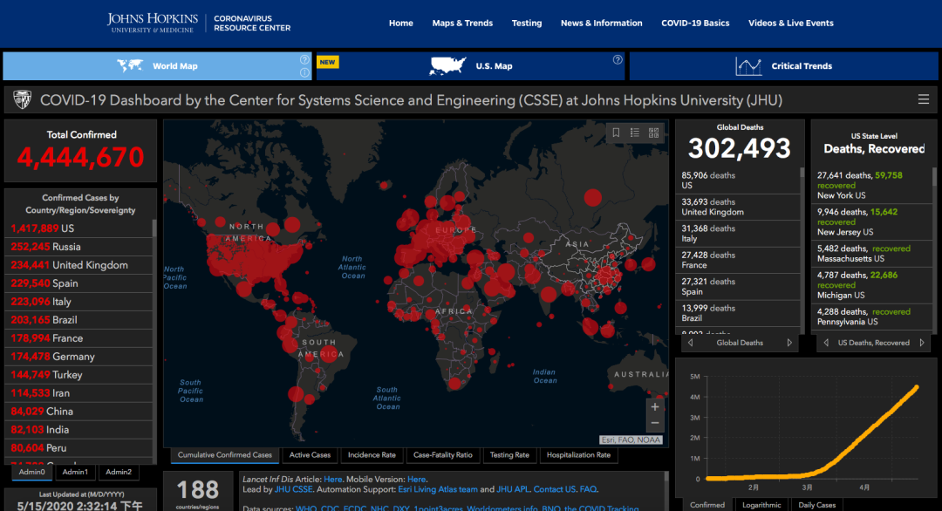942x511 pixels.
Task: Go to next Global Deaths panel arrow
Action: coord(789,343)
